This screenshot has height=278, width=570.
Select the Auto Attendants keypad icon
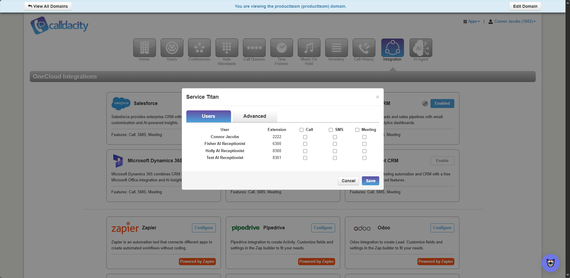(227, 48)
